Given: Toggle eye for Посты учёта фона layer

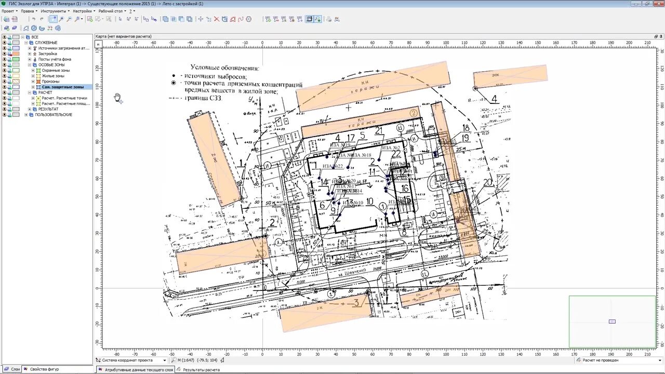Looking at the screenshot, I should (x=4, y=59).
